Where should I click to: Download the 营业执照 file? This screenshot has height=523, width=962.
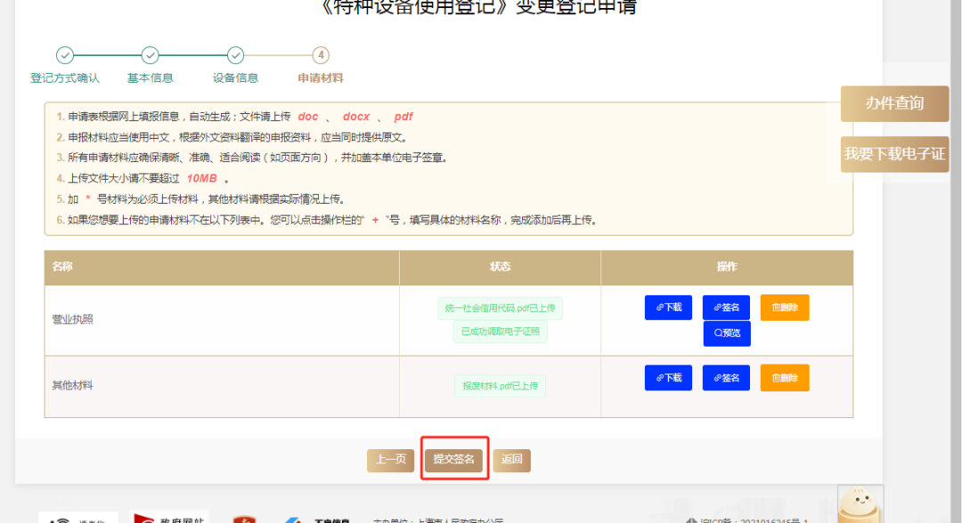click(668, 307)
